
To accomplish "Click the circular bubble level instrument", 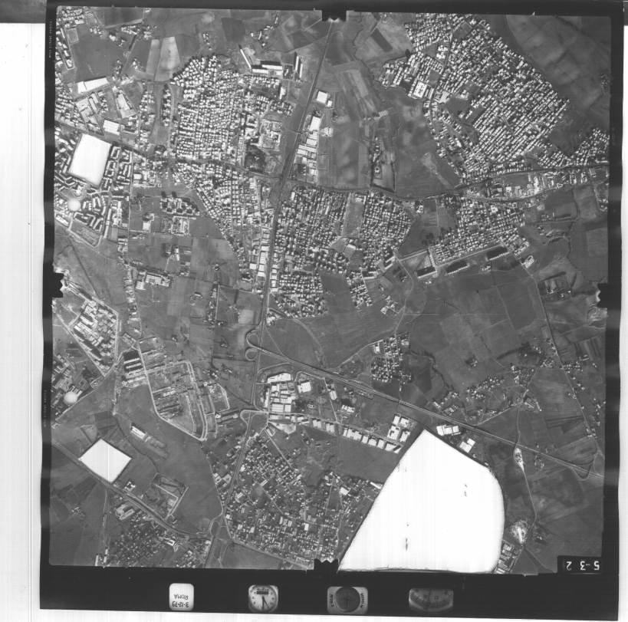I will coord(347,598).
